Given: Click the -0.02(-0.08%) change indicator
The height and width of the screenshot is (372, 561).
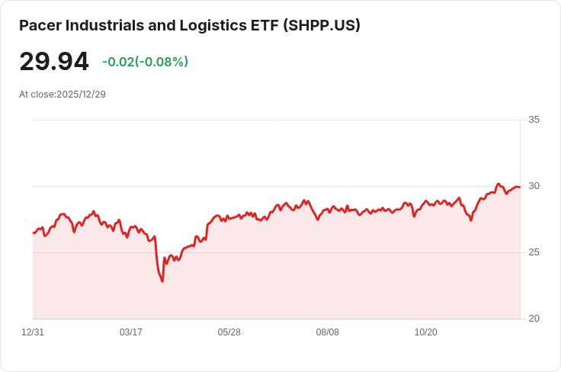Looking at the screenshot, I should [146, 62].
